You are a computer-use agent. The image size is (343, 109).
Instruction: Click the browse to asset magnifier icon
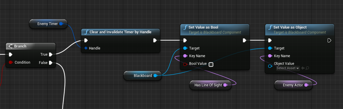coord(307,68)
